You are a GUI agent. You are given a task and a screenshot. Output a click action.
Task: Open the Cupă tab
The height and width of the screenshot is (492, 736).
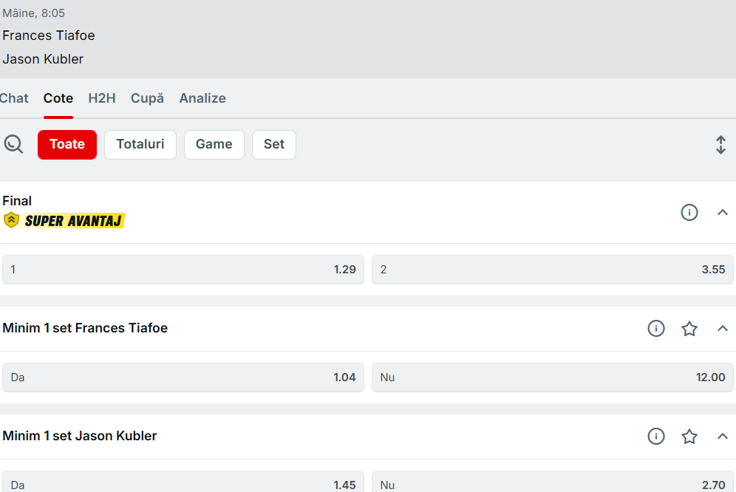(x=147, y=98)
